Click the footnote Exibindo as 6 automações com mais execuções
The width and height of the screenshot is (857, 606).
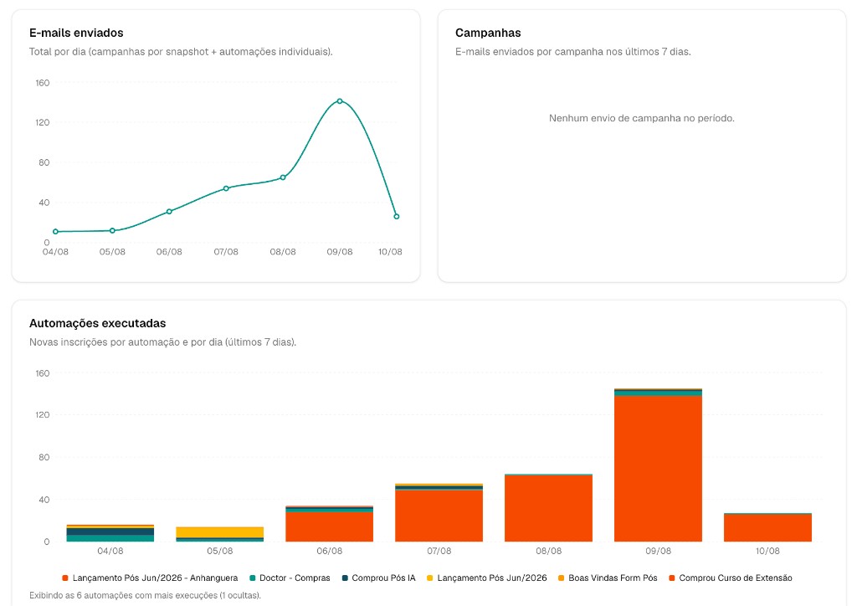(146, 595)
